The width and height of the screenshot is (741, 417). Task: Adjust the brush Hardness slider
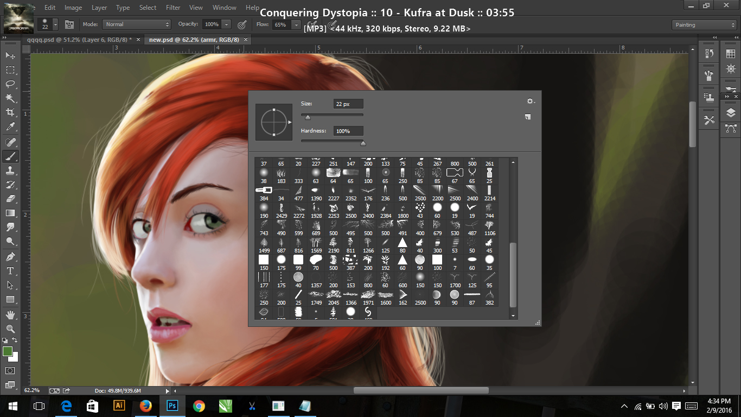(x=363, y=143)
